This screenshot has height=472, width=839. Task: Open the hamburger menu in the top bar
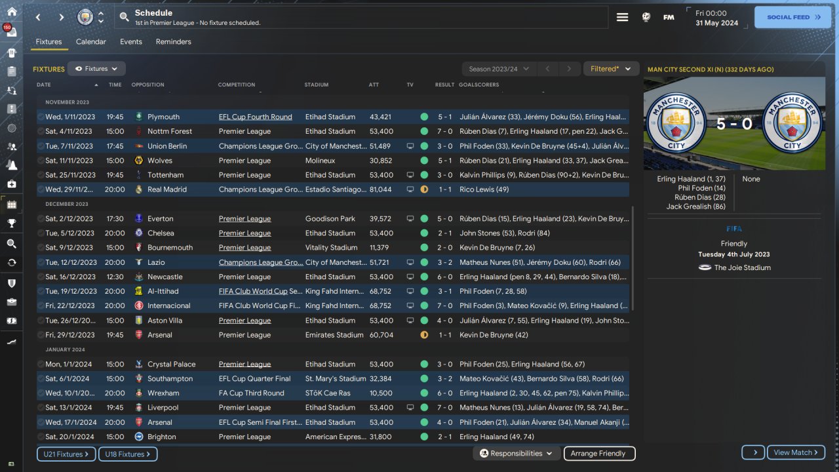click(622, 18)
